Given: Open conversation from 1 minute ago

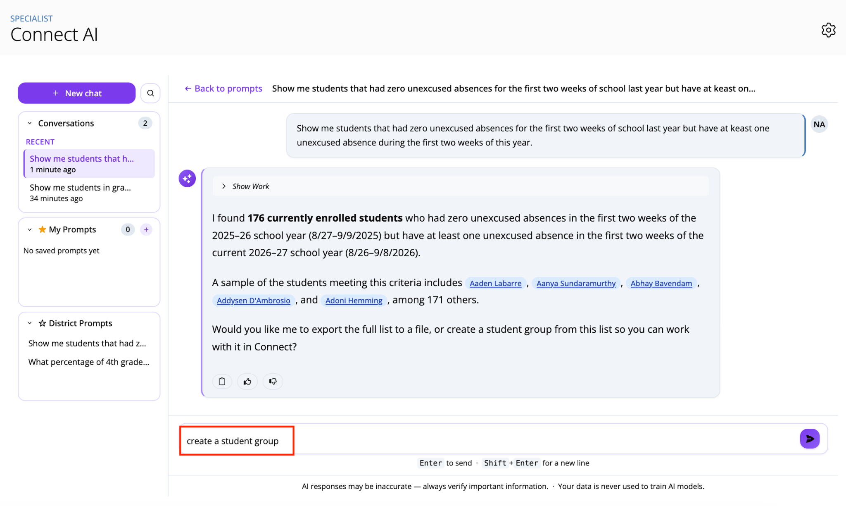Looking at the screenshot, I should pos(89,164).
